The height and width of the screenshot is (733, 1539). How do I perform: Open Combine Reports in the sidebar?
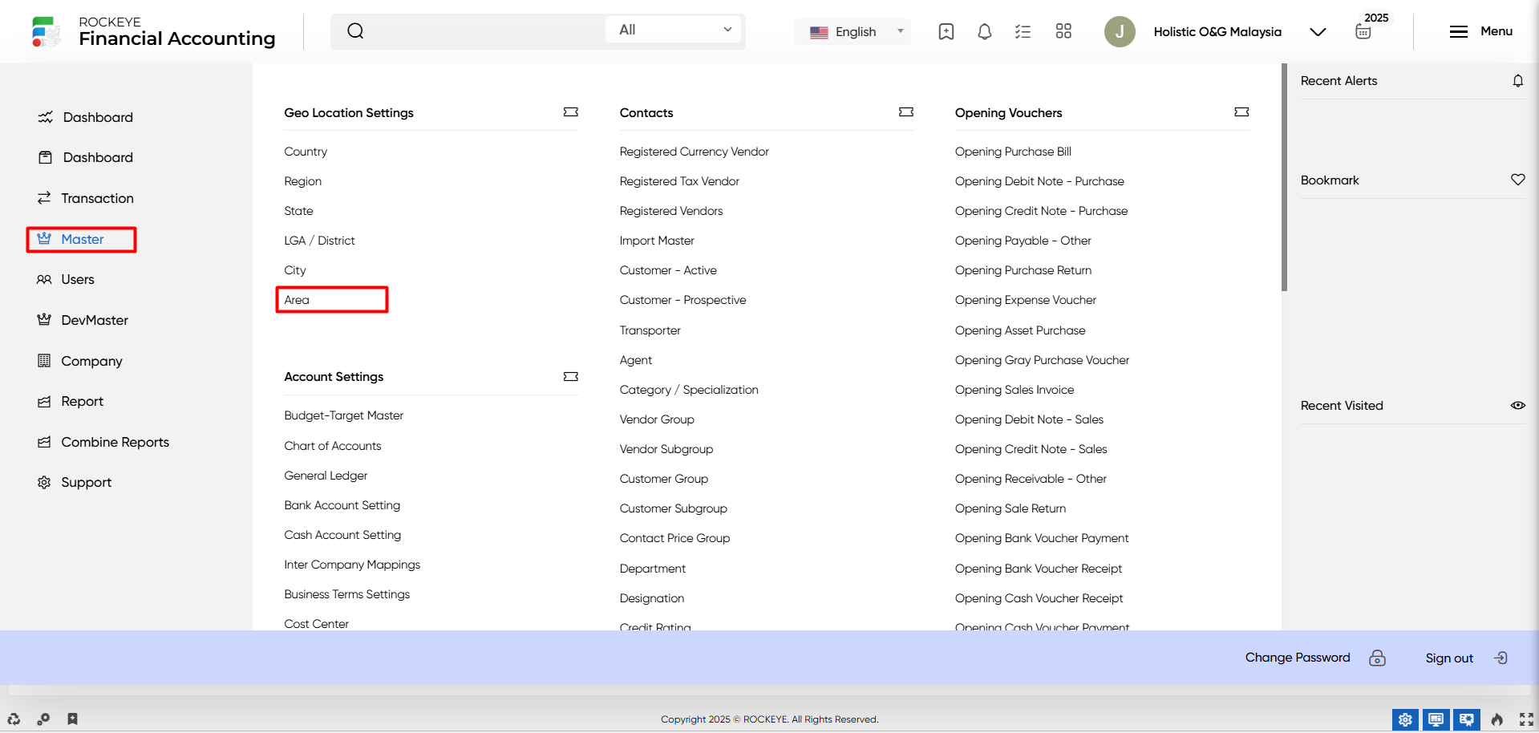[x=103, y=442]
